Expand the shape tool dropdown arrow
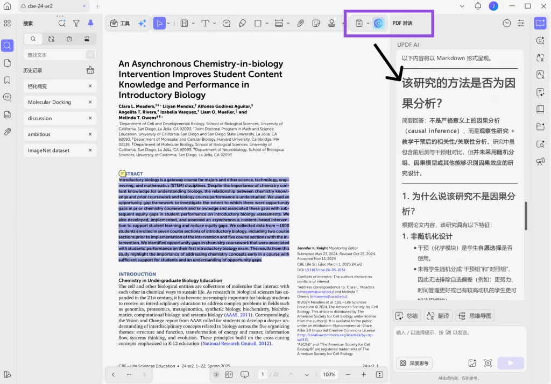This screenshot has height=384, width=551. (x=267, y=24)
